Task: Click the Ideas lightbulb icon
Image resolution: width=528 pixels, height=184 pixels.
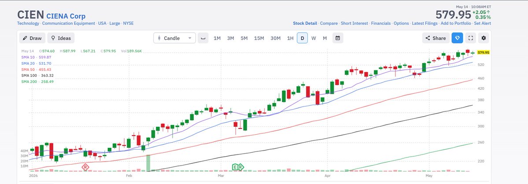Action: point(53,38)
